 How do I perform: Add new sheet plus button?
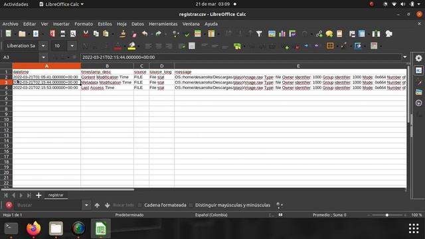(39, 195)
